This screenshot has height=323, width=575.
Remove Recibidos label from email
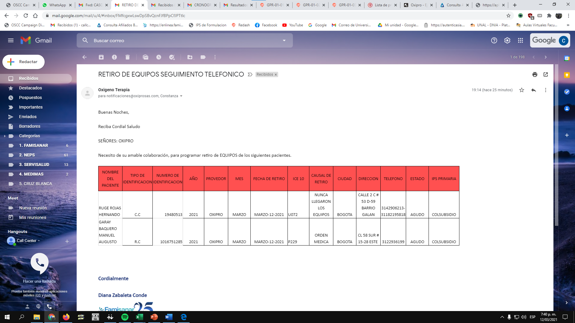[276, 75]
